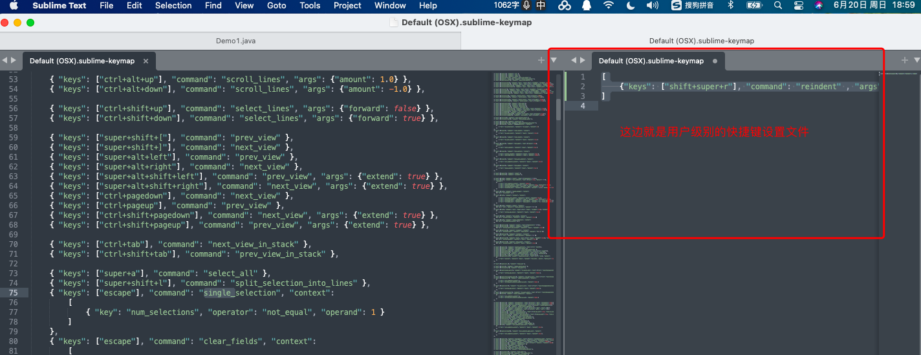The height and width of the screenshot is (355, 921).
Task: Open left pane tab list dropdown
Action: [x=554, y=61]
